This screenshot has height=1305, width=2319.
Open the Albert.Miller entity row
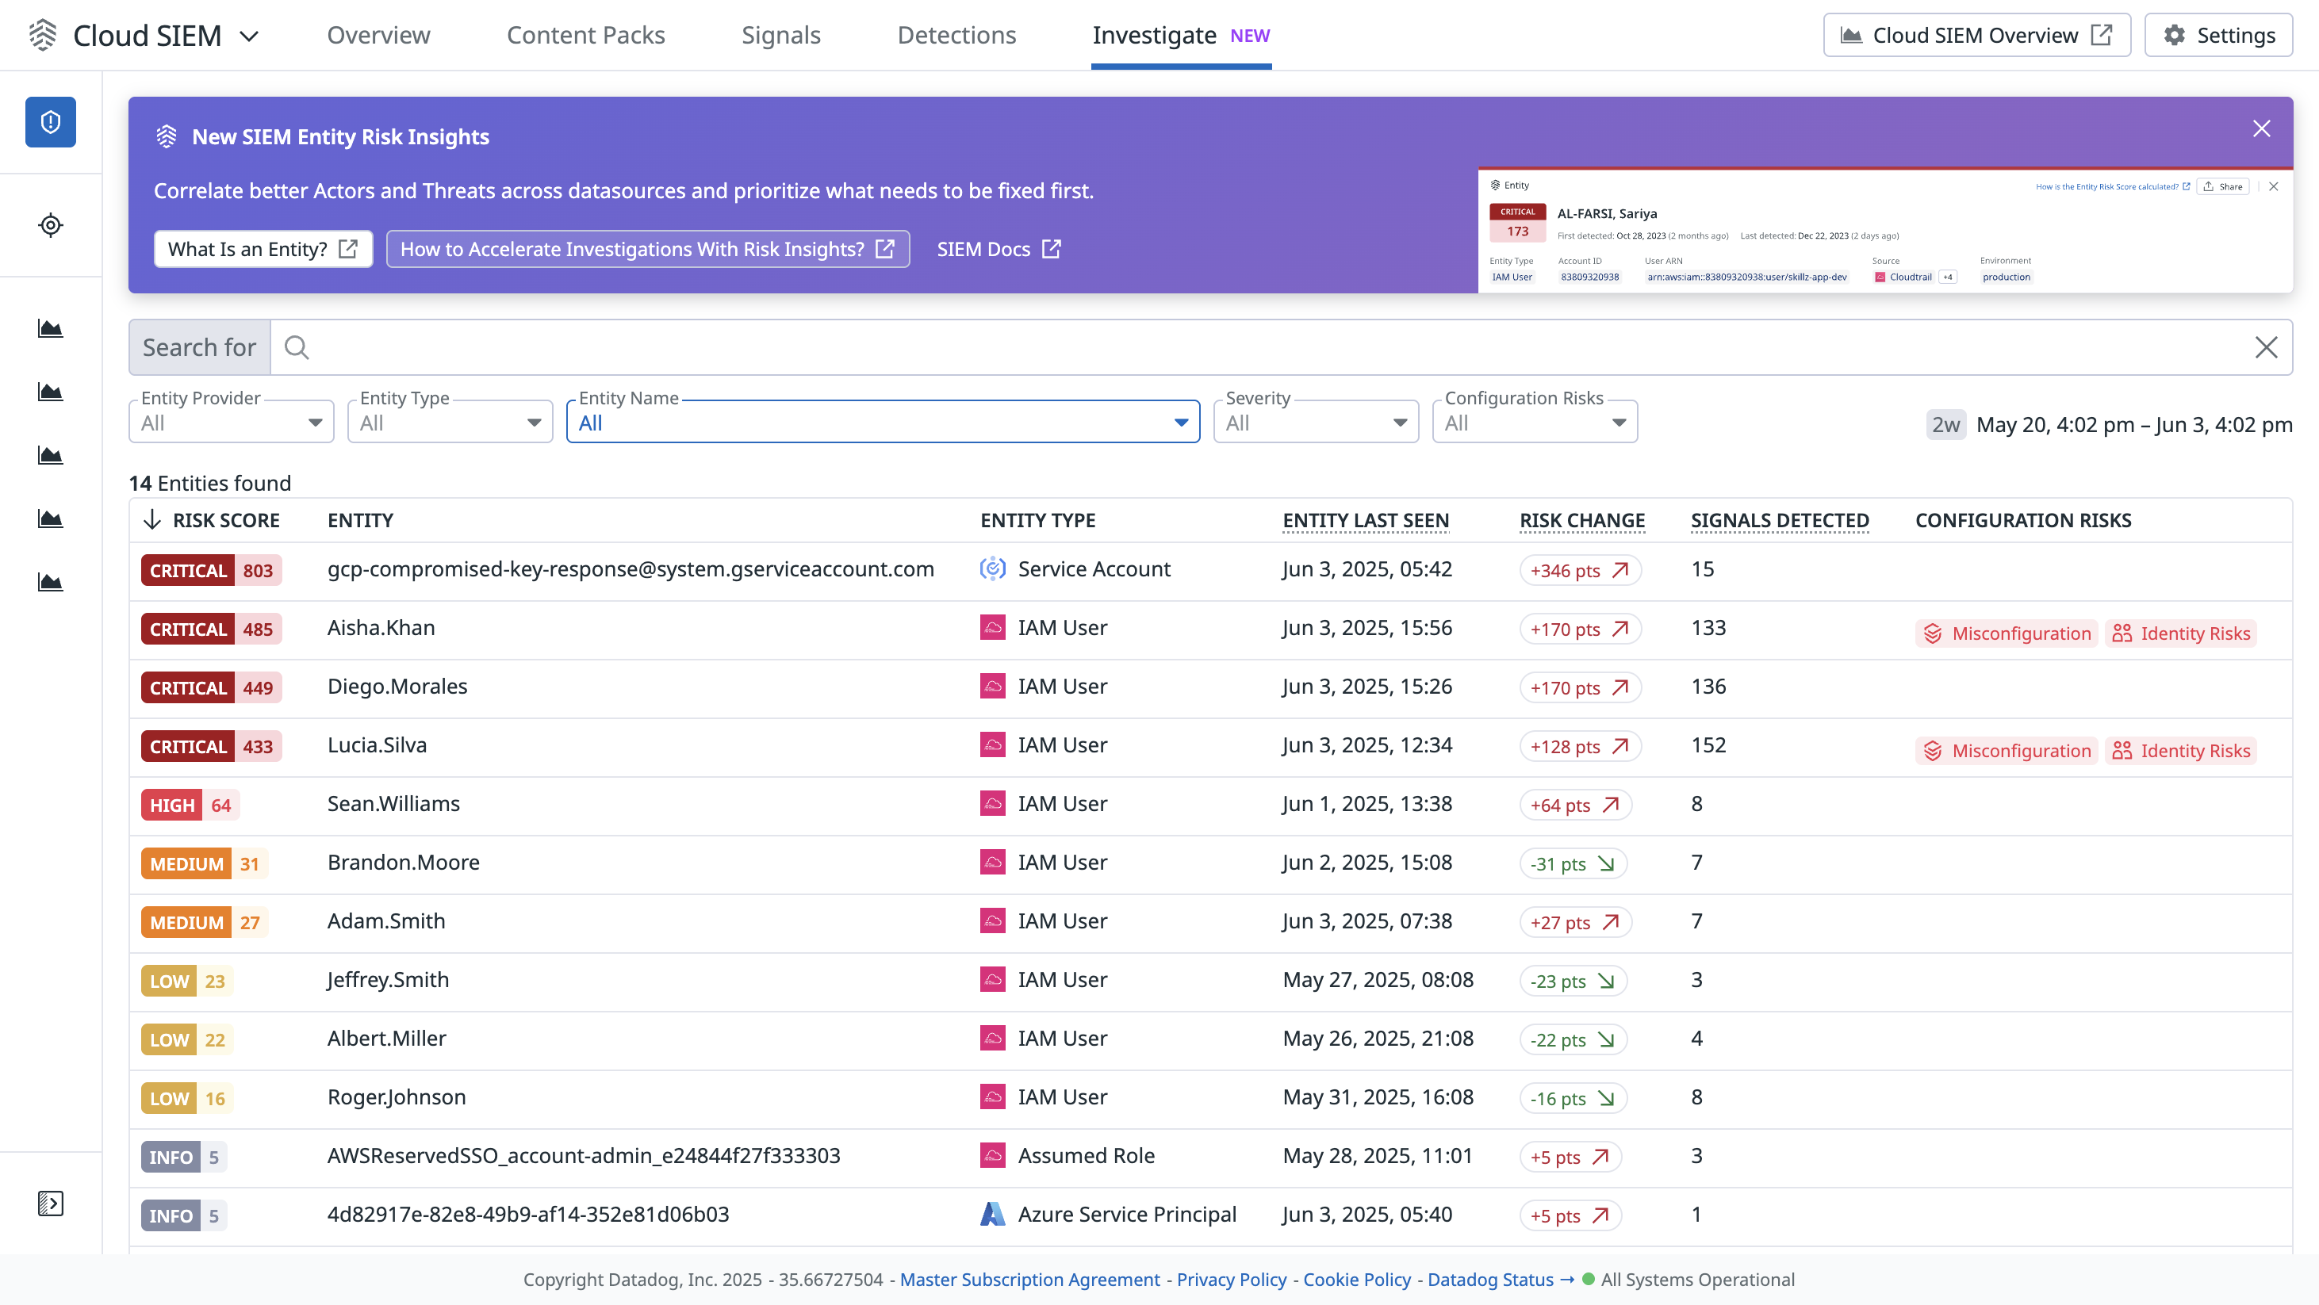tap(1210, 1039)
